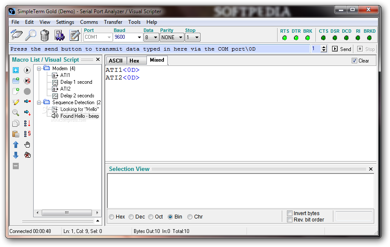This screenshot has height=247, width=390.
Task: Click the add new item page icon
Action: [16, 91]
